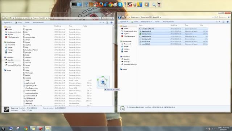232x131 pixels.
Task: Open SkyDrive in Steam window sidebar
Action: [11, 35]
